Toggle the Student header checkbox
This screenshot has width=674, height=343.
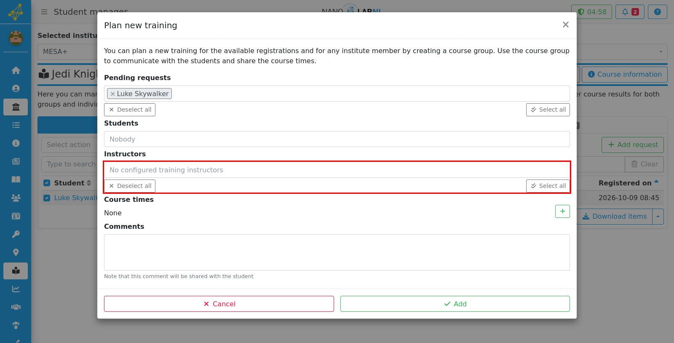pyautogui.click(x=47, y=183)
